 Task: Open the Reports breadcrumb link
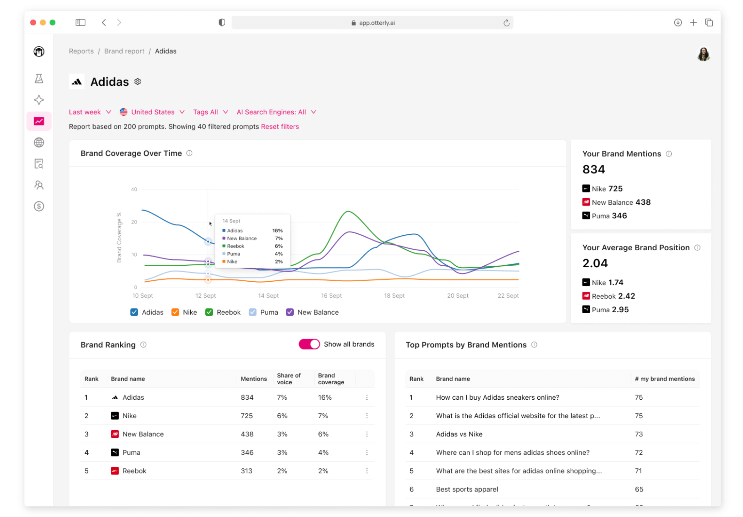coord(81,51)
